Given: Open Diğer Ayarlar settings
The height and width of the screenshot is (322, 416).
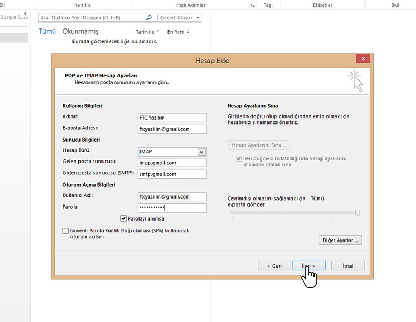Looking at the screenshot, I should (x=340, y=240).
